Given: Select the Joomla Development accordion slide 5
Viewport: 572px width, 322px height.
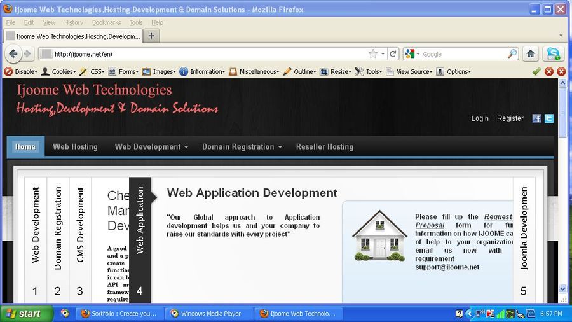Looking at the screenshot, I should (524, 240).
